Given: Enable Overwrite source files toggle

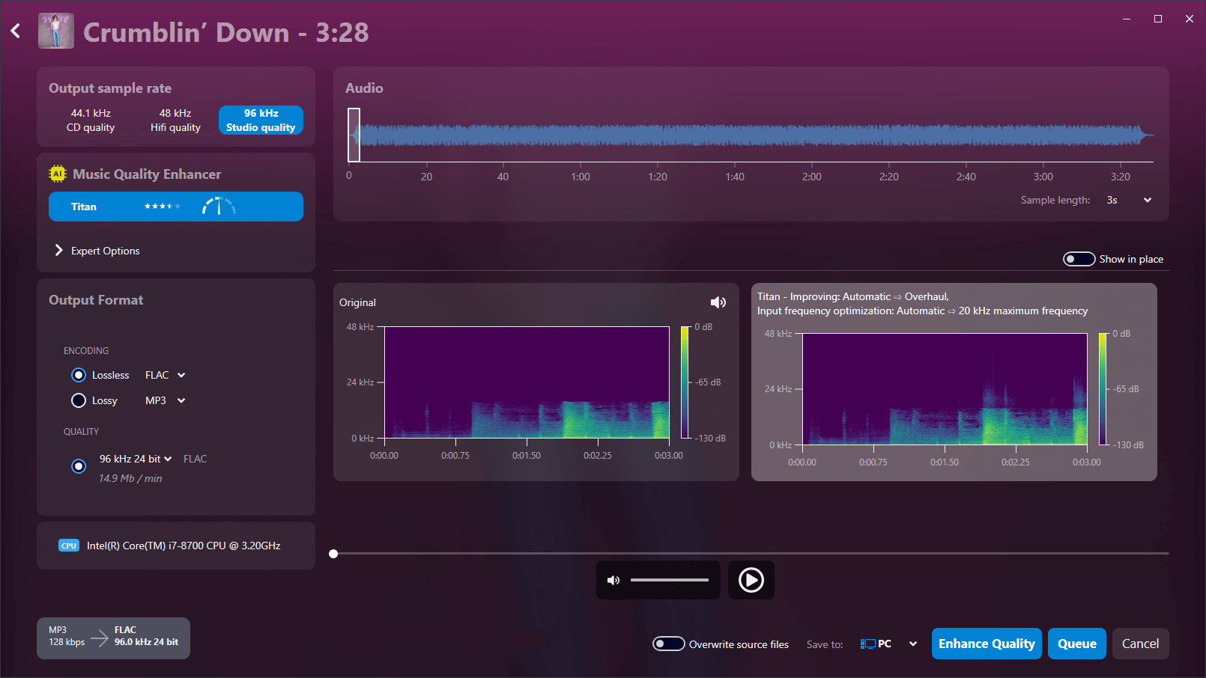Looking at the screenshot, I should (668, 644).
